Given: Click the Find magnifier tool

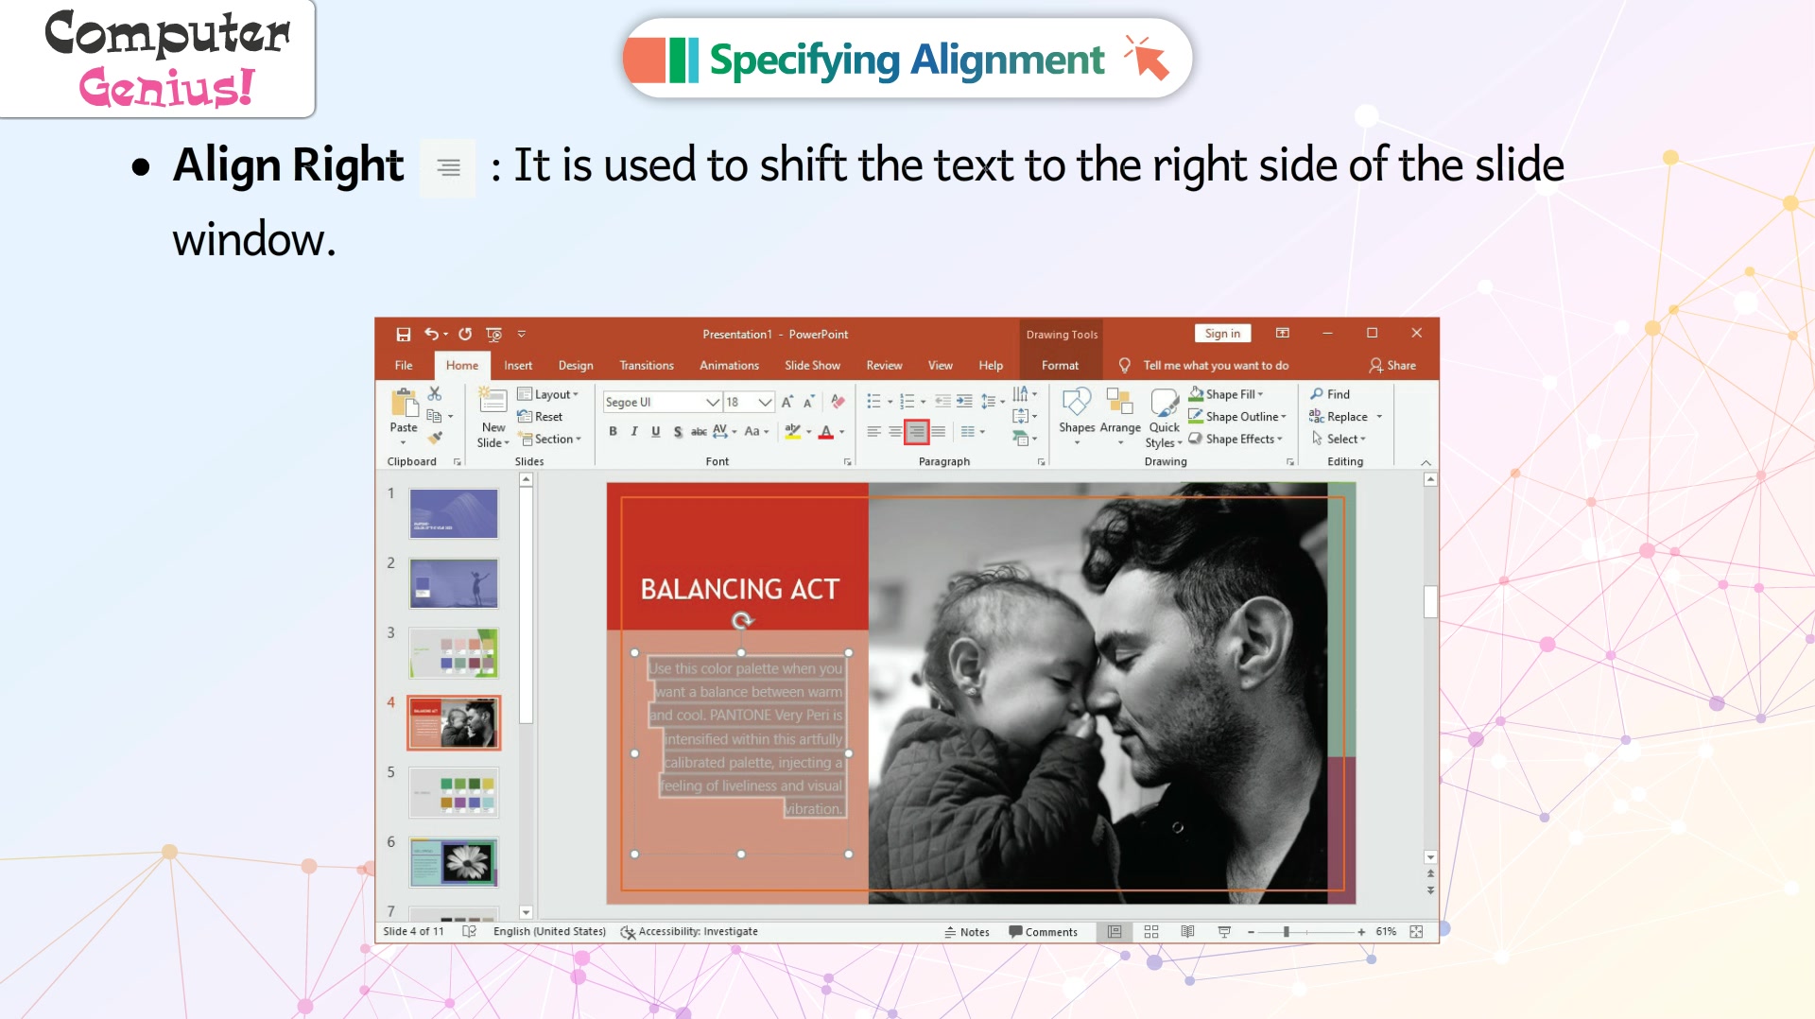Looking at the screenshot, I should [x=1329, y=394].
